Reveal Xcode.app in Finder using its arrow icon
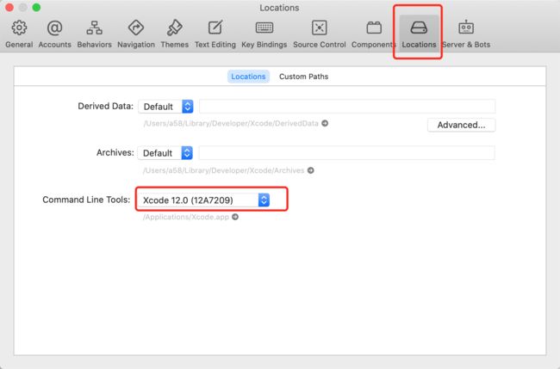Screen dimensions: 560x369 tap(235, 217)
